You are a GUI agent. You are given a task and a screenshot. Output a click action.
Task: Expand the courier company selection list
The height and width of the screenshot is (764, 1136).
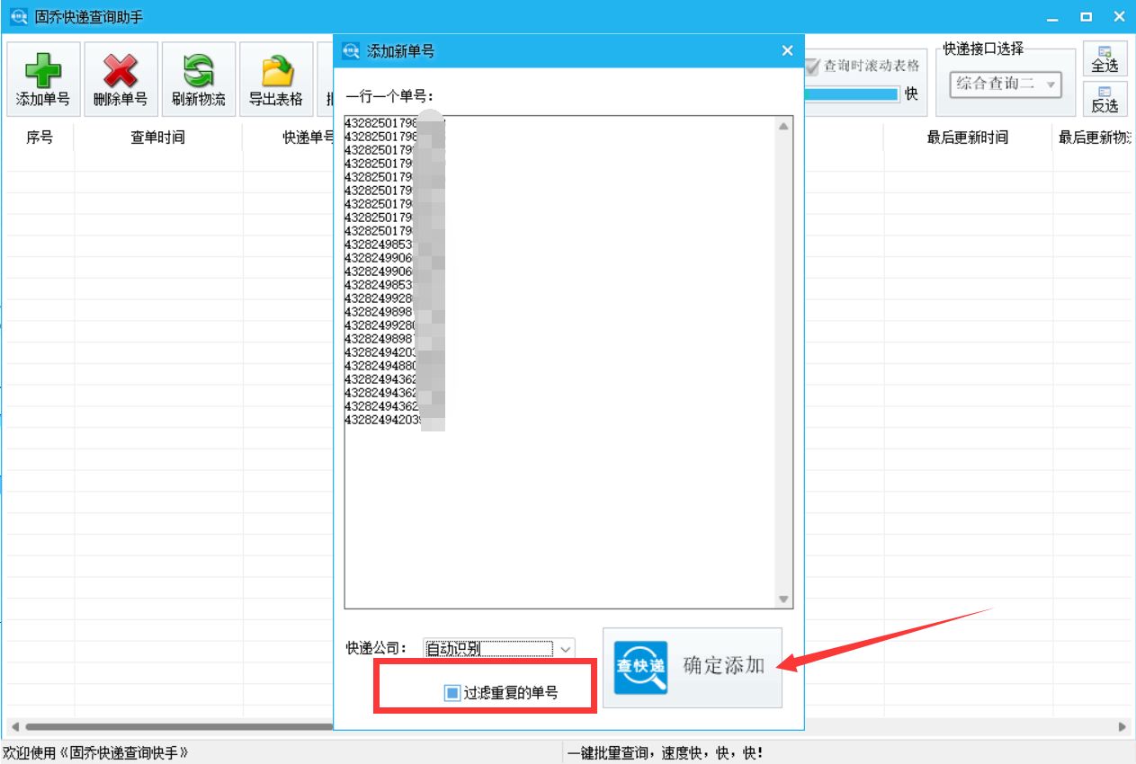click(x=565, y=647)
